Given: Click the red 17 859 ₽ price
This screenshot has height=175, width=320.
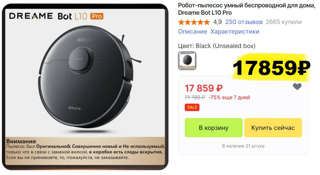Looking at the screenshot, I should [203, 88].
